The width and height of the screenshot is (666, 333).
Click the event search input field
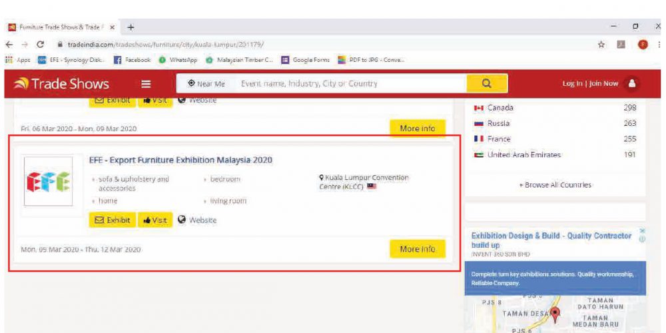tap(350, 84)
